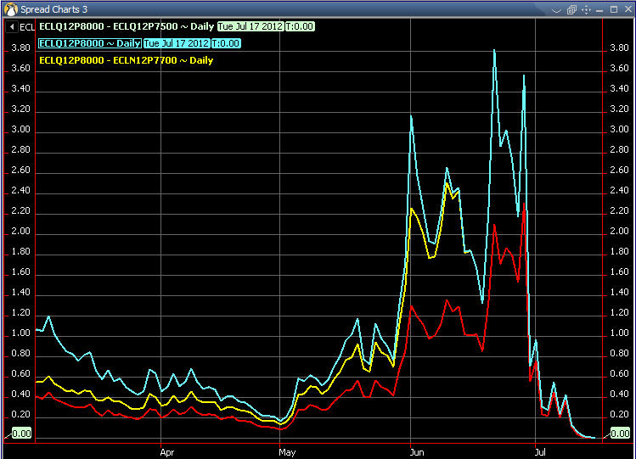This screenshot has width=636, height=459.
Task: Open the down-chevron title bar menu
Action: [556, 10]
